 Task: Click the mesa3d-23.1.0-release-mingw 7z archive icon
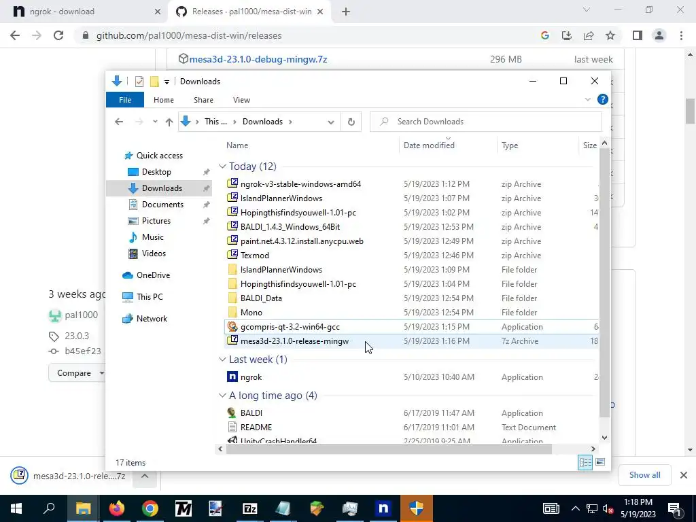tap(232, 341)
